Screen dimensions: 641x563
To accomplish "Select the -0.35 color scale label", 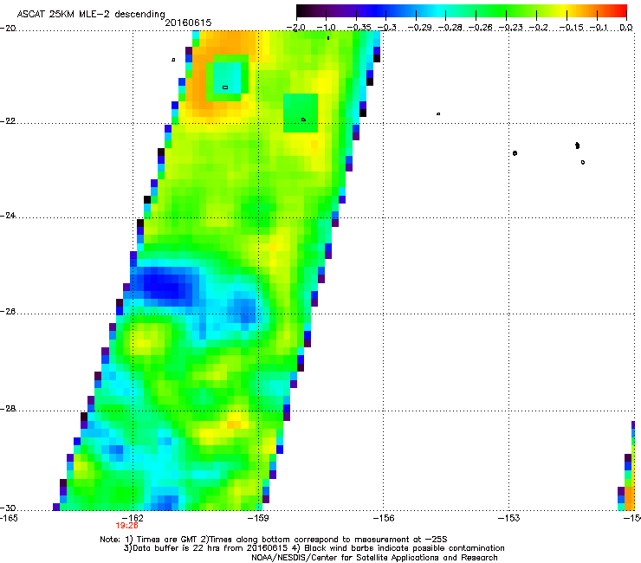I will (x=359, y=28).
